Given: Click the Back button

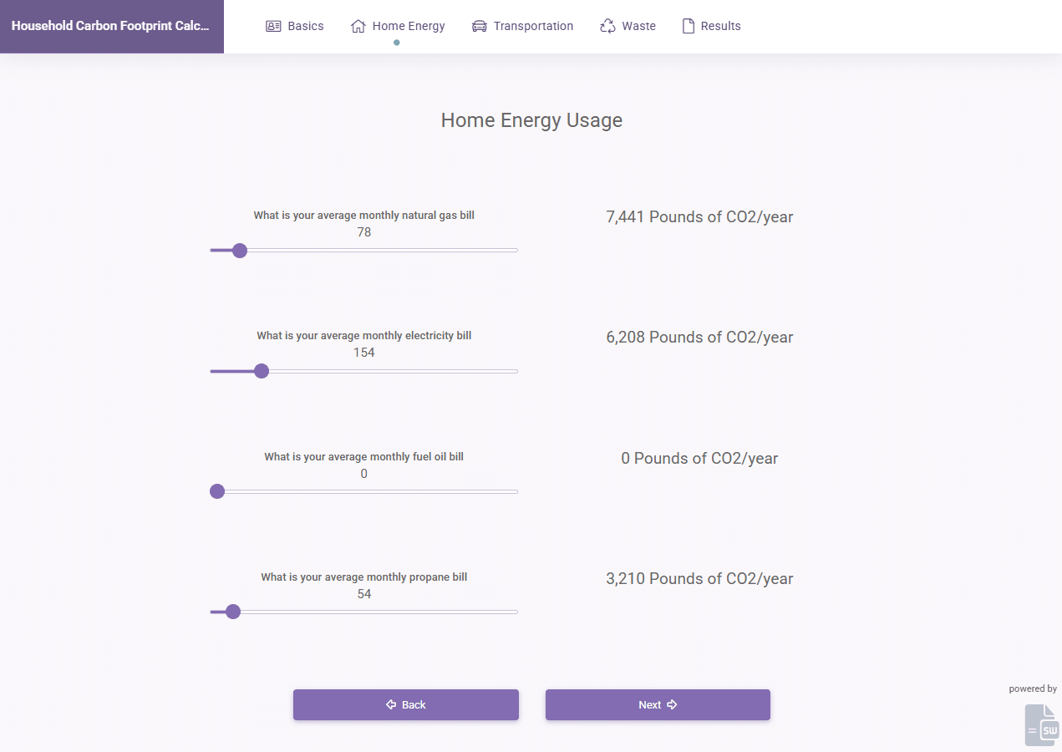Looking at the screenshot, I should coord(406,704).
